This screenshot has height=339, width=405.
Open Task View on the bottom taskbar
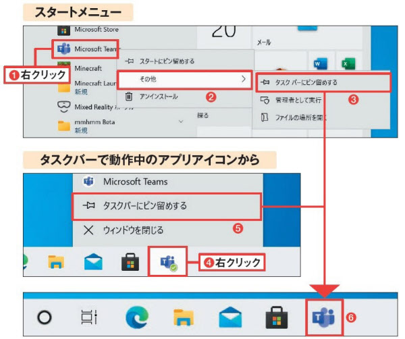pyautogui.click(x=89, y=317)
